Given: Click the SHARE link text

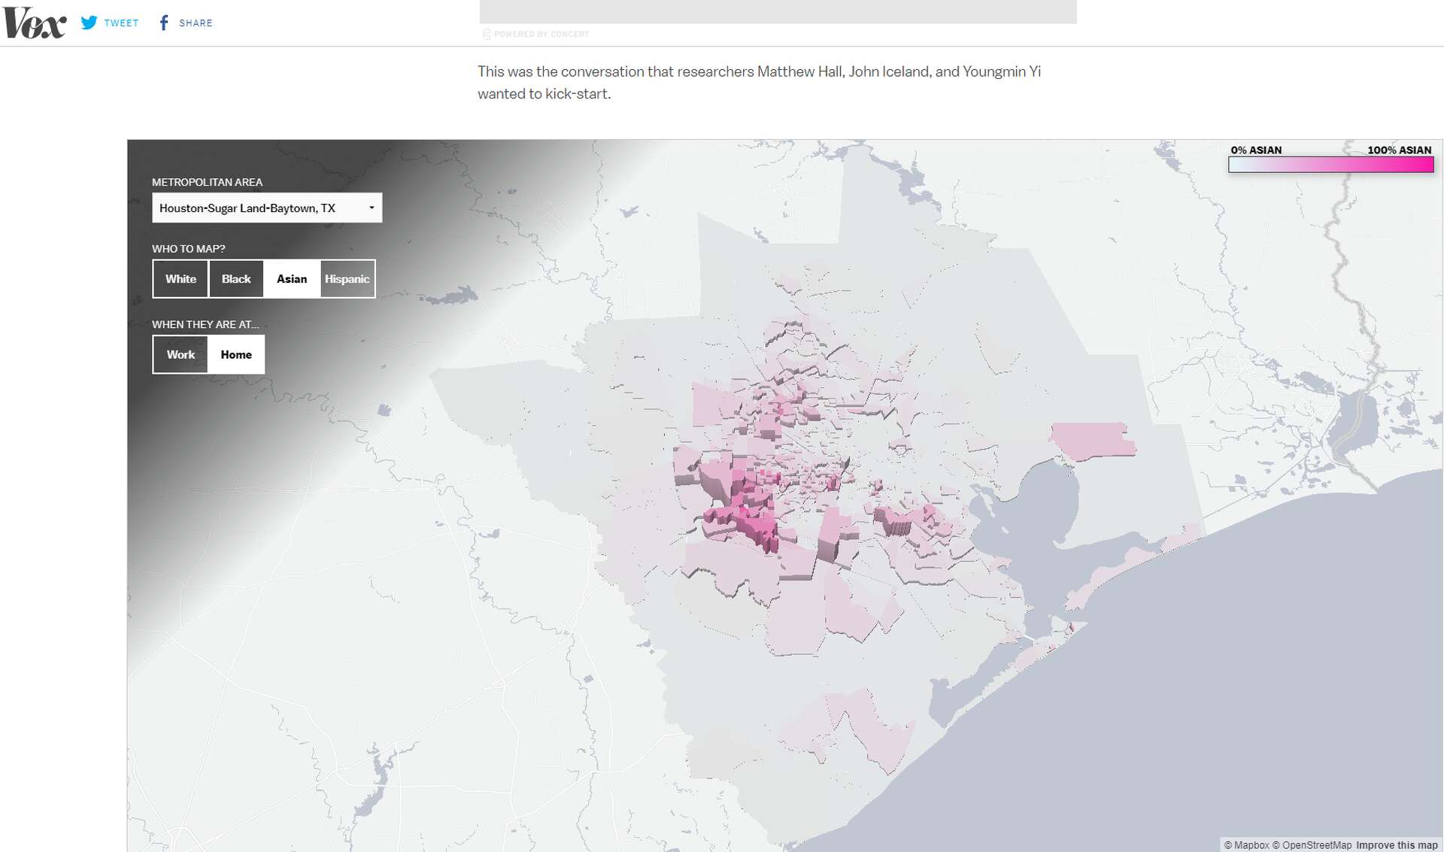Looking at the screenshot, I should tap(196, 23).
